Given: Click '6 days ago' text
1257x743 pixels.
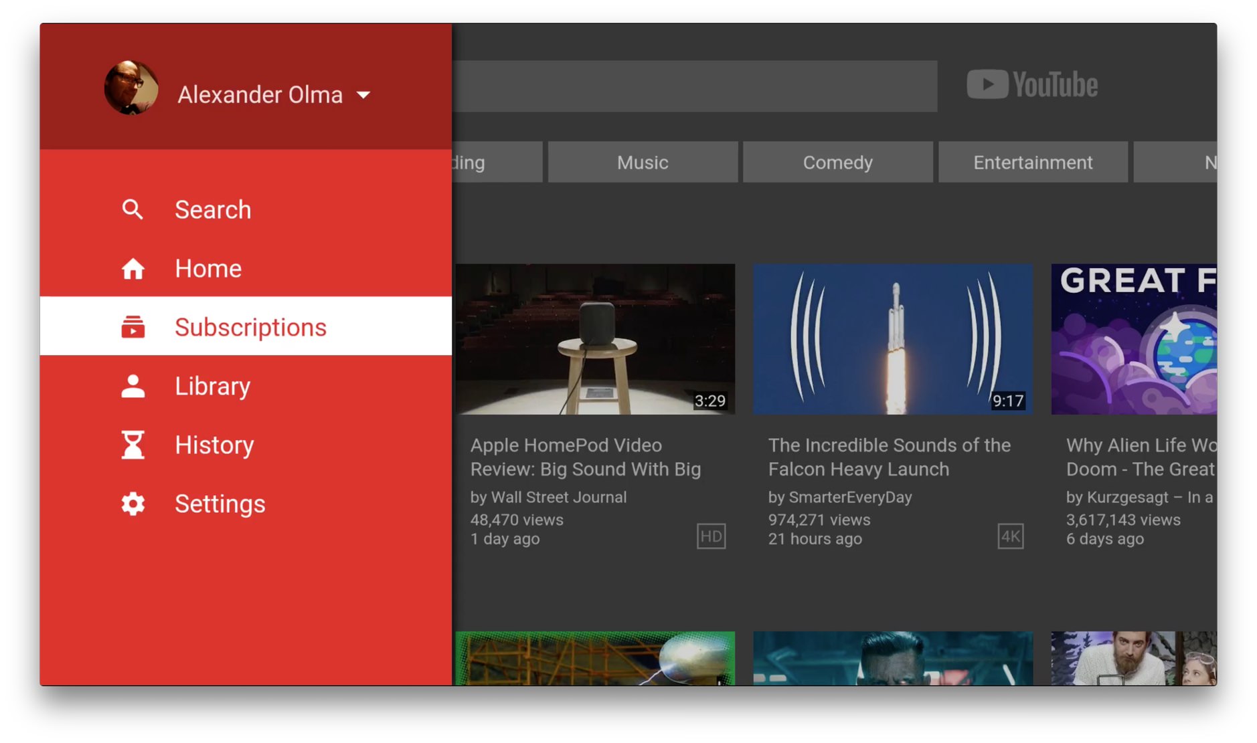Looking at the screenshot, I should pyautogui.click(x=1105, y=539).
